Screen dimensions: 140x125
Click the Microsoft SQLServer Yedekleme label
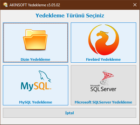103,102
